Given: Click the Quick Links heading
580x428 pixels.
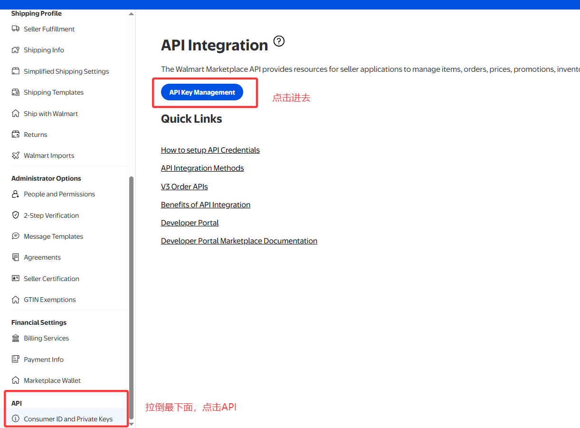Looking at the screenshot, I should pyautogui.click(x=191, y=119).
